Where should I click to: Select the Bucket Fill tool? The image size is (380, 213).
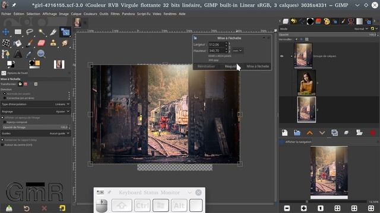pos(18,43)
